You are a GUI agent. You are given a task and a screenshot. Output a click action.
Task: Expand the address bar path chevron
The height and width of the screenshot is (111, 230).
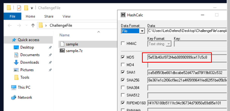coord(46,26)
